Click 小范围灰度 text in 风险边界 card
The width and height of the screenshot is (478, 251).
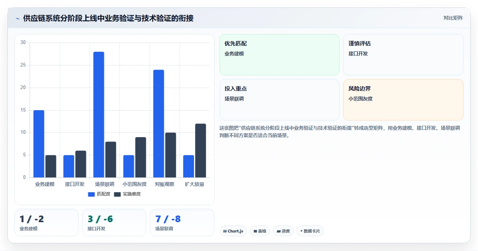click(x=361, y=99)
